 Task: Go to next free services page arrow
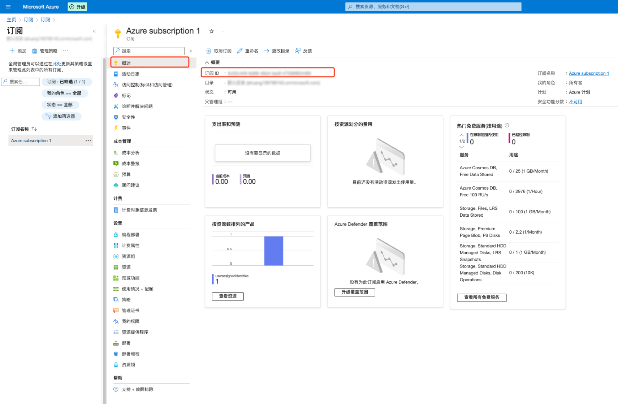click(461, 147)
